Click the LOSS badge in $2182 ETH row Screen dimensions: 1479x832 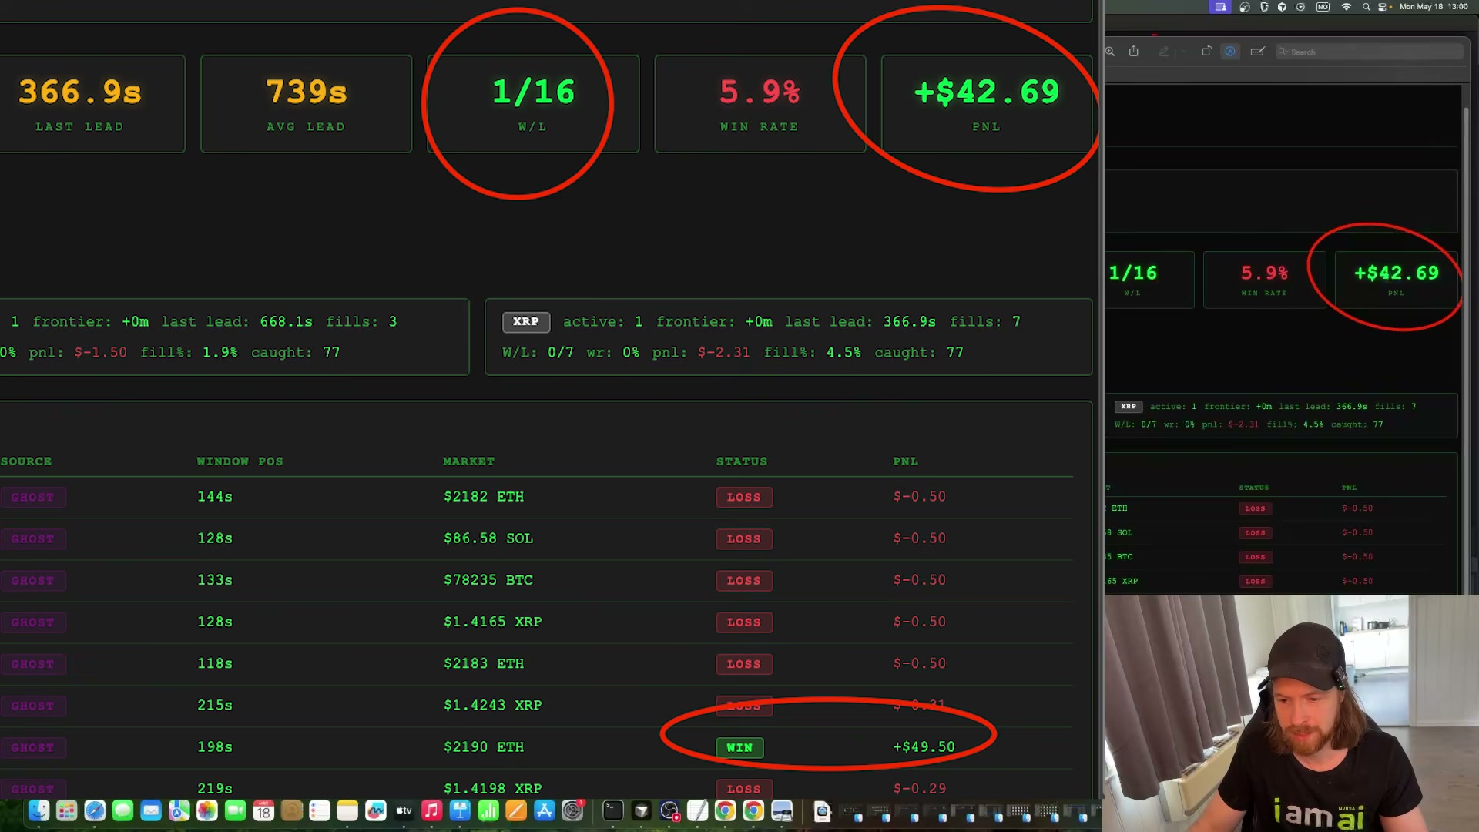tap(744, 498)
